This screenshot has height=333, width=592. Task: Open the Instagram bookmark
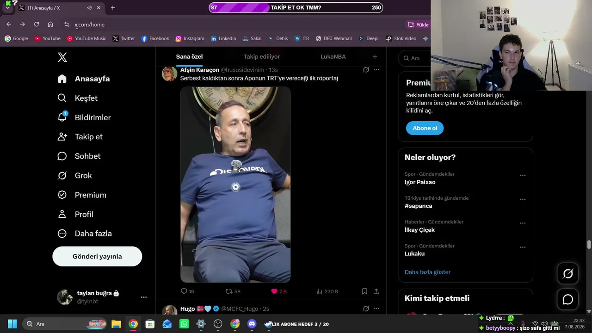[x=190, y=38]
